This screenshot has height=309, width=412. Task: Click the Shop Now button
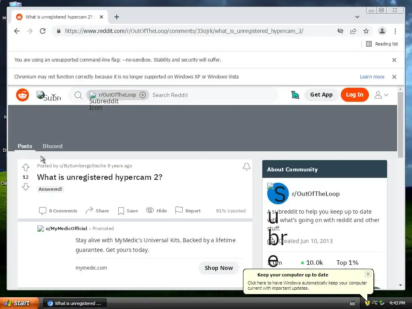tap(218, 268)
